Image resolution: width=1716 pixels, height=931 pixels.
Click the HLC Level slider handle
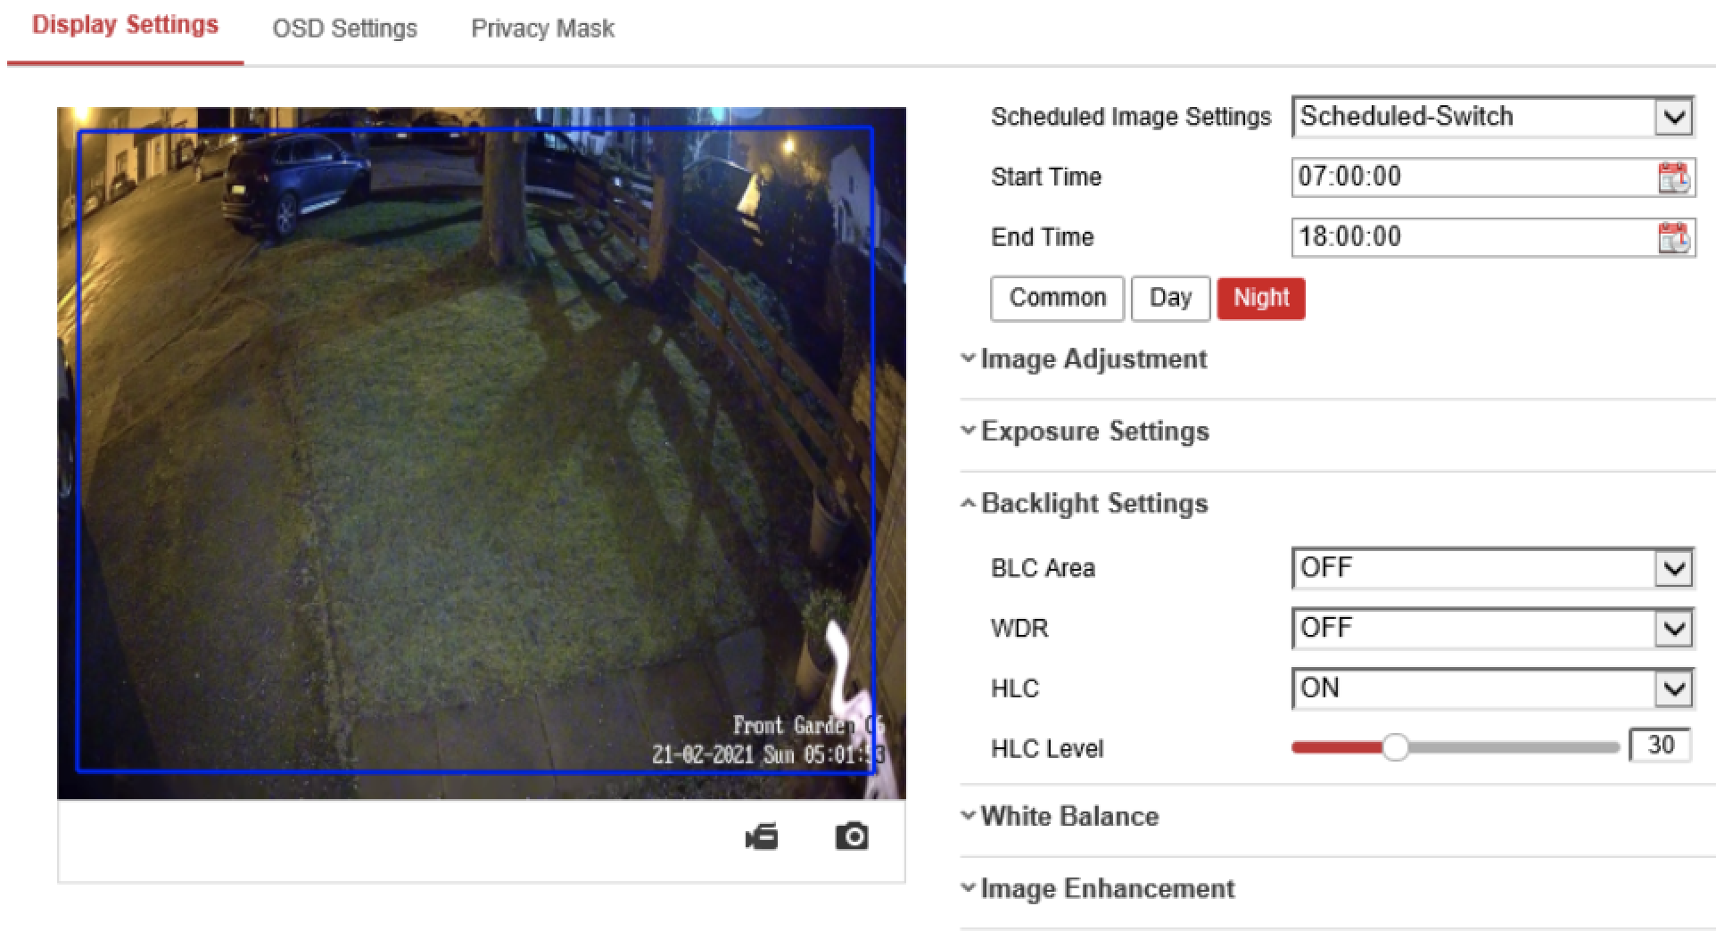[1395, 747]
